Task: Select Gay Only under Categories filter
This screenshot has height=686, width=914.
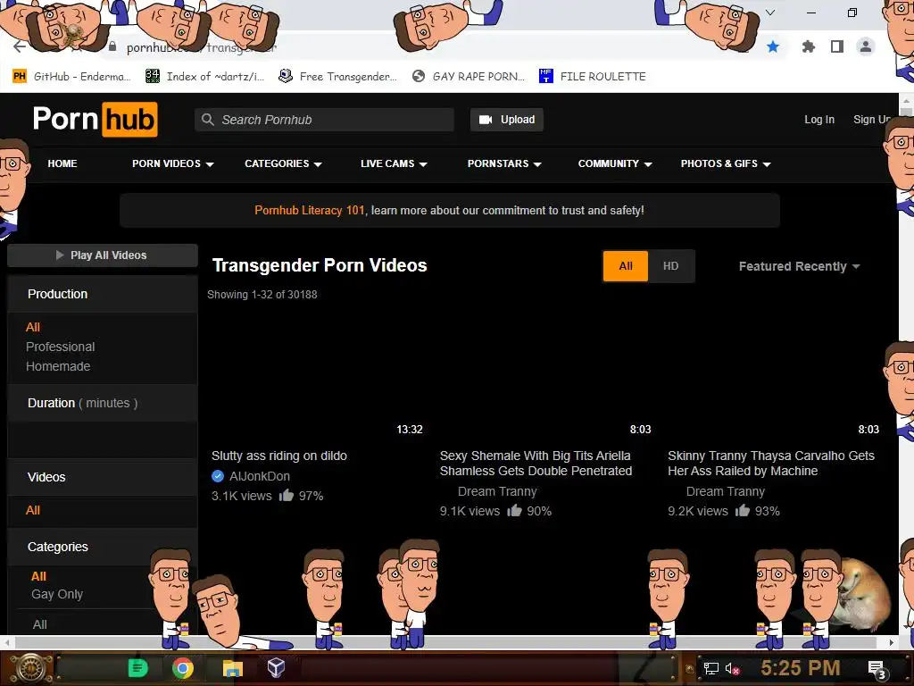Action: click(57, 594)
